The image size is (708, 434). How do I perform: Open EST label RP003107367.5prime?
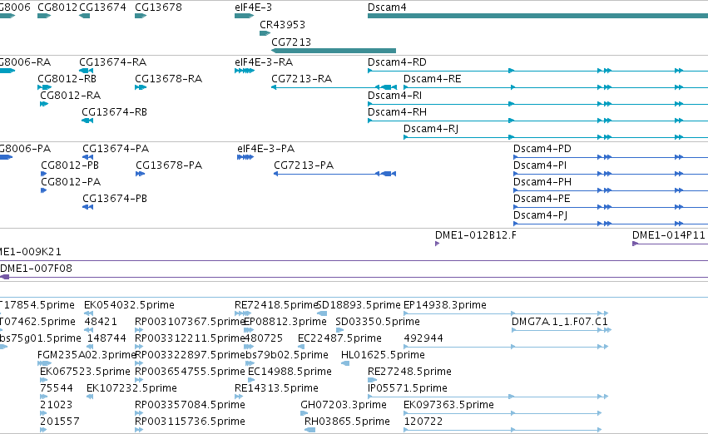coord(190,322)
